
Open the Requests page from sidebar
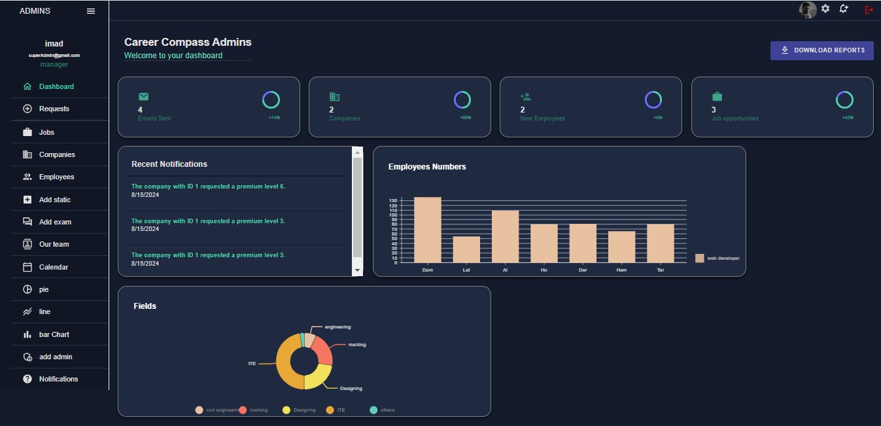pyautogui.click(x=54, y=109)
